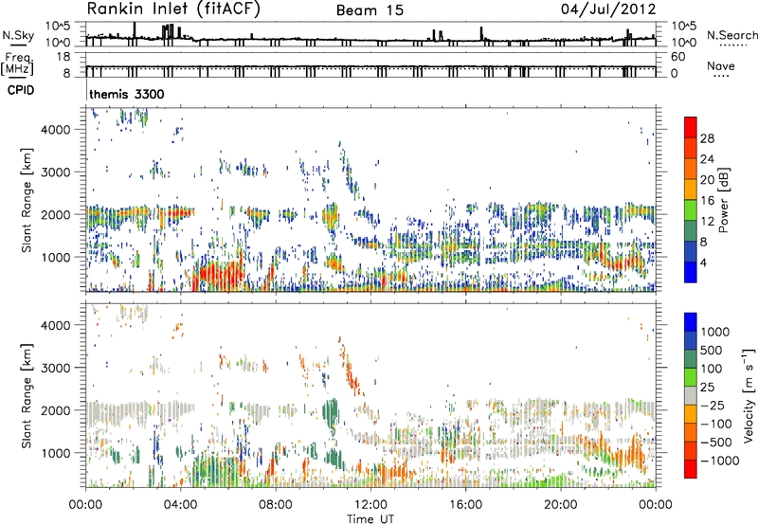The height and width of the screenshot is (525, 758).
Task: Click the "10^5" tick beside the N.Sky label
Action: [x=58, y=26]
